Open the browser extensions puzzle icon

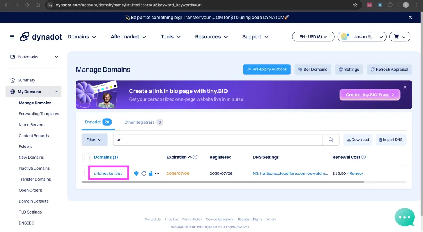pos(390,5)
